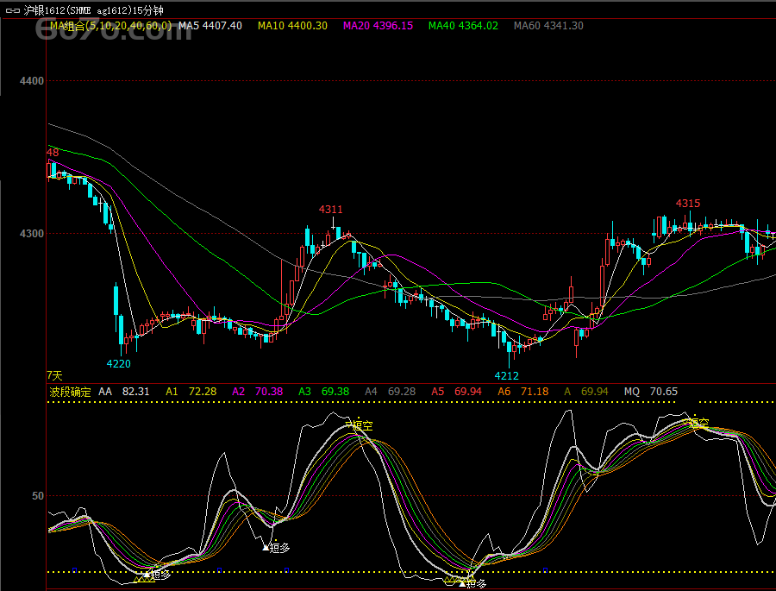Click the yellow 7天 period label

pyautogui.click(x=54, y=375)
